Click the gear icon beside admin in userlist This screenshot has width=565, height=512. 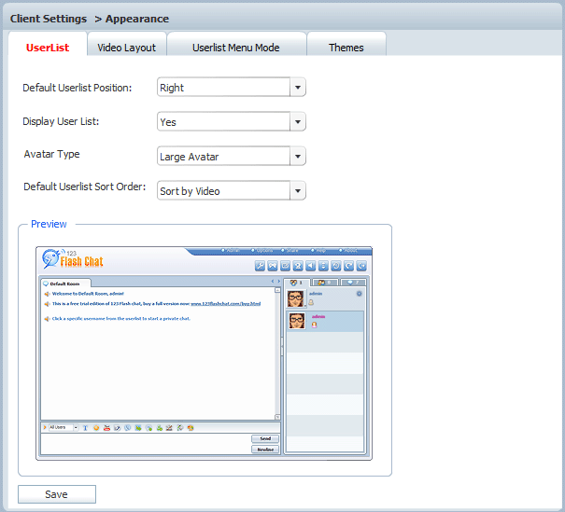tap(359, 294)
